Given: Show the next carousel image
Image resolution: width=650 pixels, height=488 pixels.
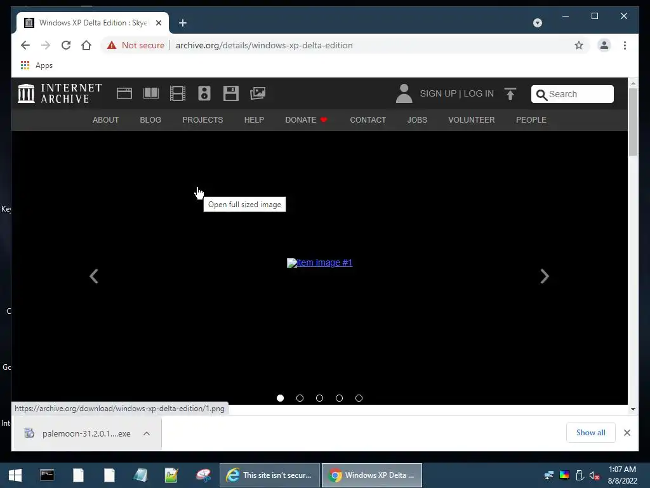Looking at the screenshot, I should coord(544,276).
